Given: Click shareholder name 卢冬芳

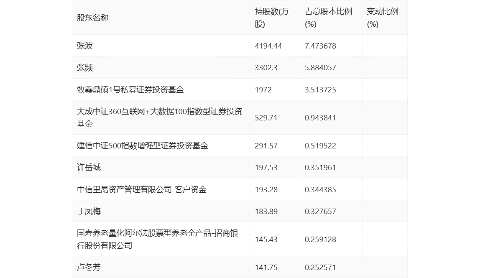Looking at the screenshot, I should pos(89,267).
